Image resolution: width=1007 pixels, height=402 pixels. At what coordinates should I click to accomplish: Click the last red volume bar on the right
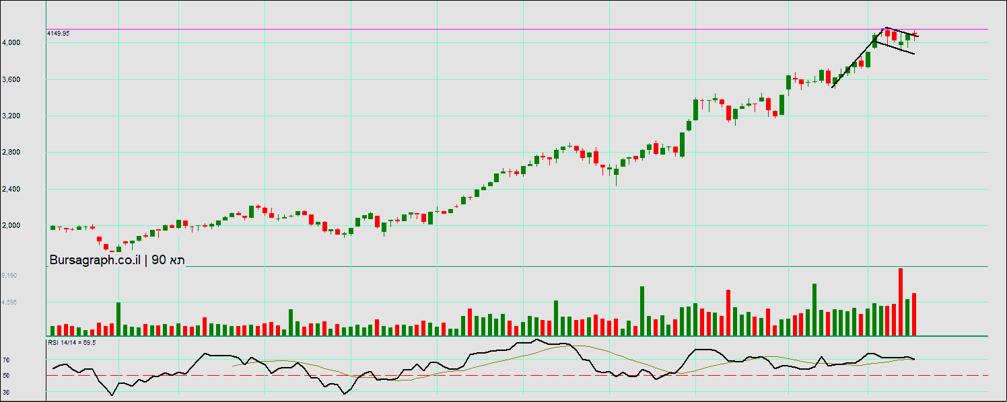[914, 314]
